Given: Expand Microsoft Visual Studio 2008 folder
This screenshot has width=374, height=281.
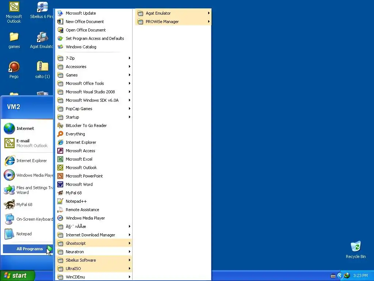Looking at the screenshot, I should pyautogui.click(x=93, y=92).
